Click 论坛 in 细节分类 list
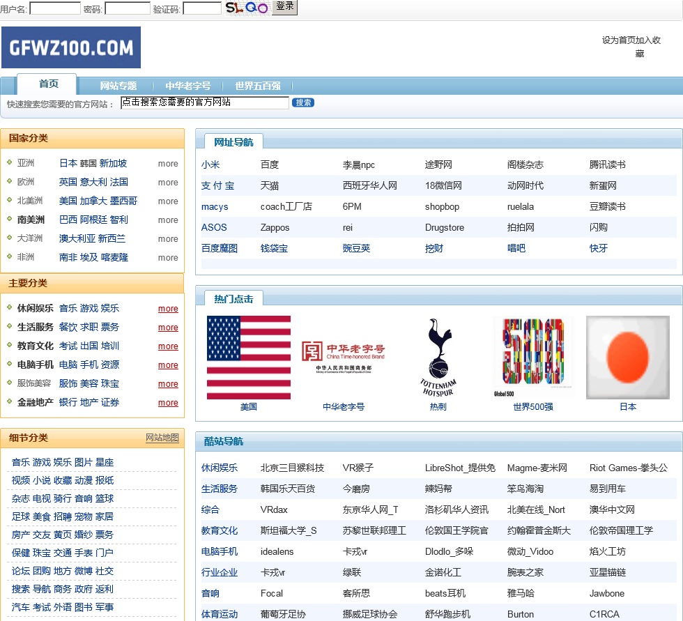683x621 pixels. [20, 571]
